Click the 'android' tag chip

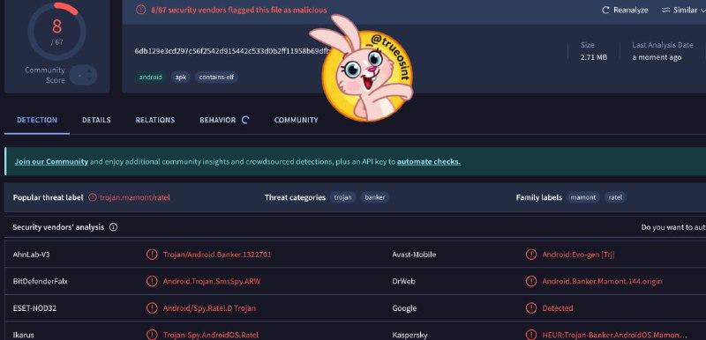coord(150,78)
